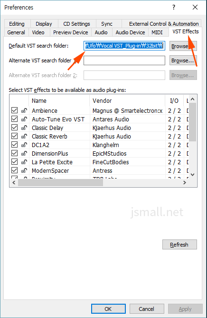Click the Magnus @ Smartelectron:x vendor cell
The height and width of the screenshot is (318, 207).
point(128,111)
